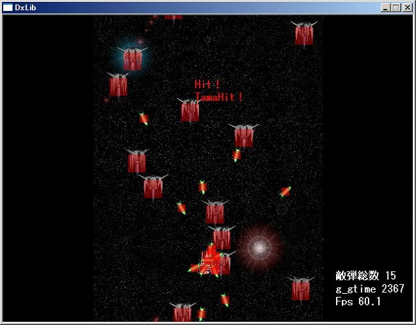Minimize the DxLib window
Viewport: 416px width, 325px height.
385,8
